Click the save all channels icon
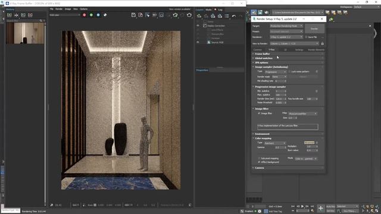This screenshot has height=214, width=381. click(x=140, y=15)
